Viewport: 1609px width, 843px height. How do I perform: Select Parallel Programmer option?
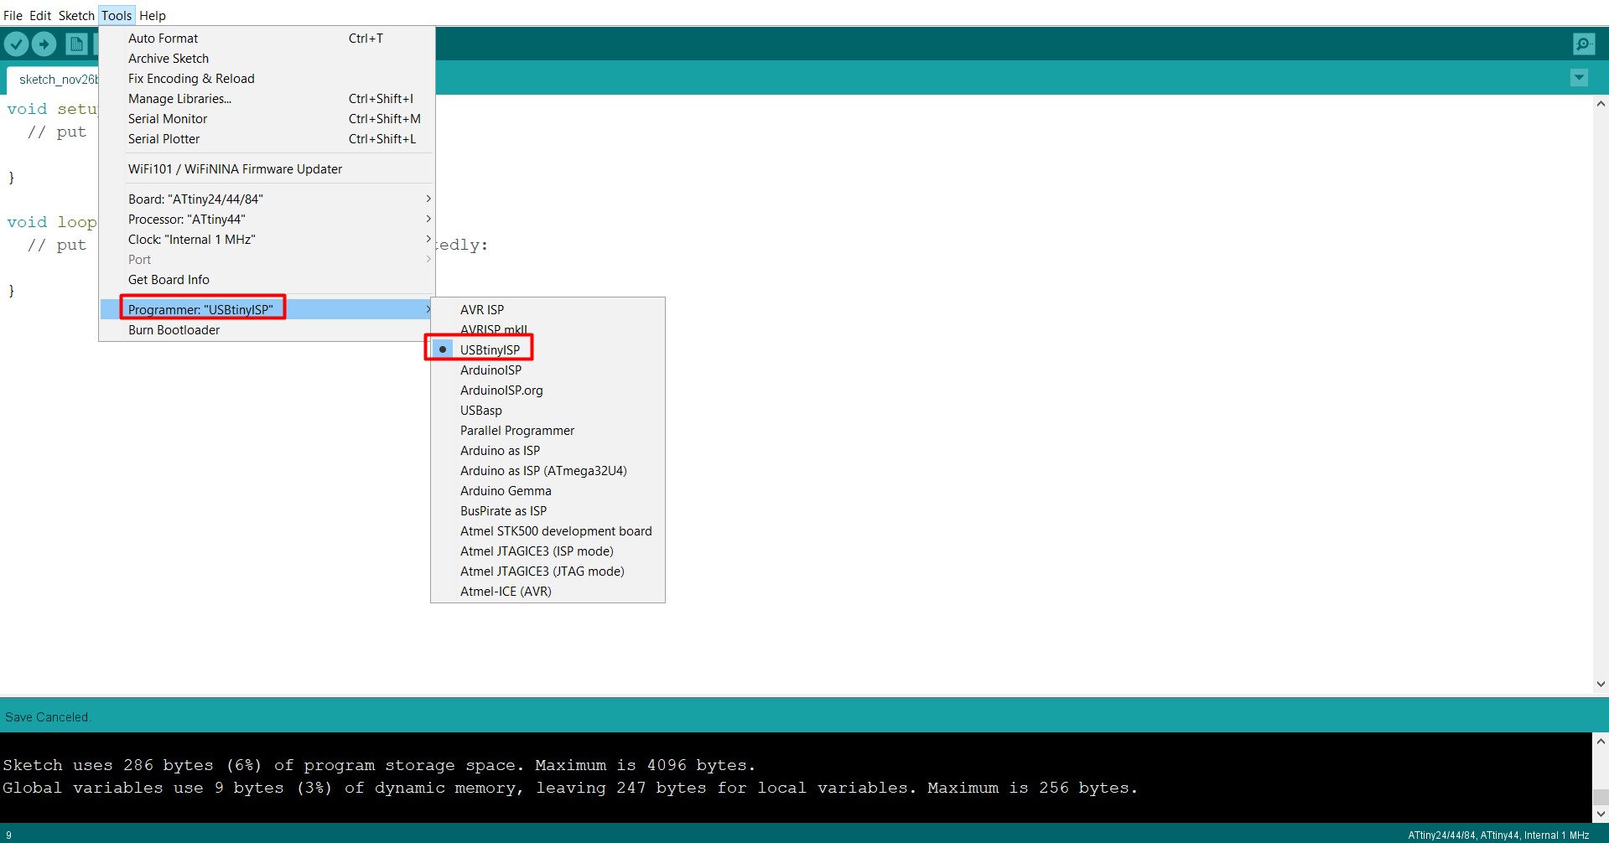coord(548,431)
